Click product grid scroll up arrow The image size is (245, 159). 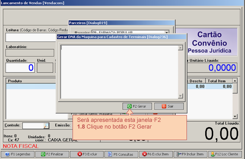click(235, 81)
